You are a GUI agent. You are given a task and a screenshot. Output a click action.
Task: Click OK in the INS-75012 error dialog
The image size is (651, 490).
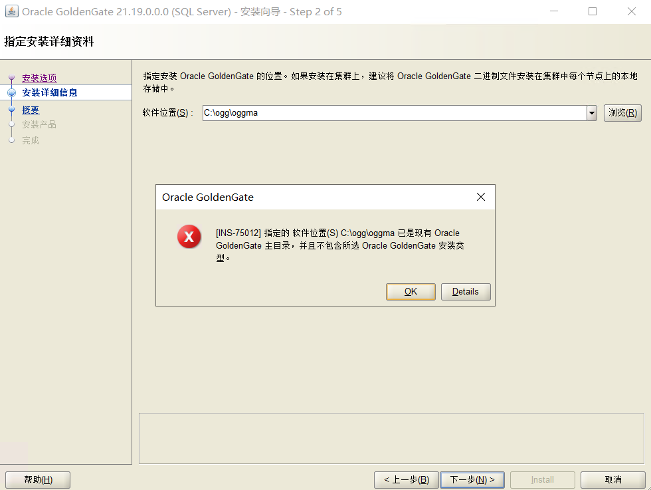click(411, 292)
